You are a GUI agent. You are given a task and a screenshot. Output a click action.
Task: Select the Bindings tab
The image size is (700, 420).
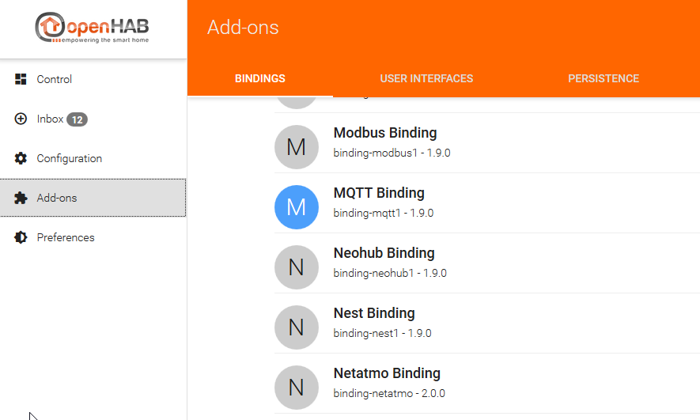coord(259,78)
